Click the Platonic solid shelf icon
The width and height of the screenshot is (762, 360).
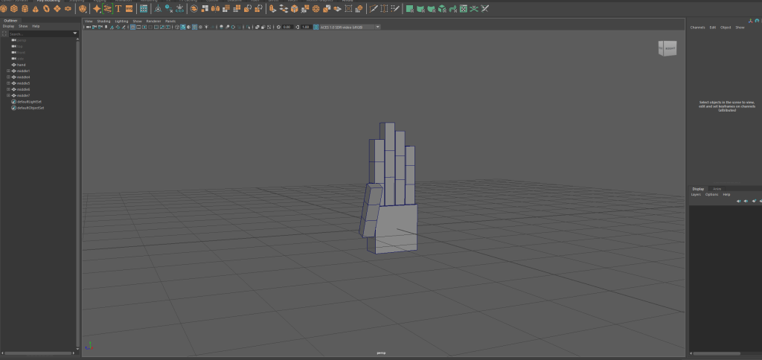tap(83, 9)
